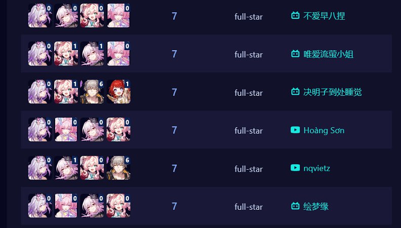Image resolution: width=401 pixels, height=228 pixels.
Task: Select the first character avatar in Hoàng Sơn row
Action: [x=40, y=130]
